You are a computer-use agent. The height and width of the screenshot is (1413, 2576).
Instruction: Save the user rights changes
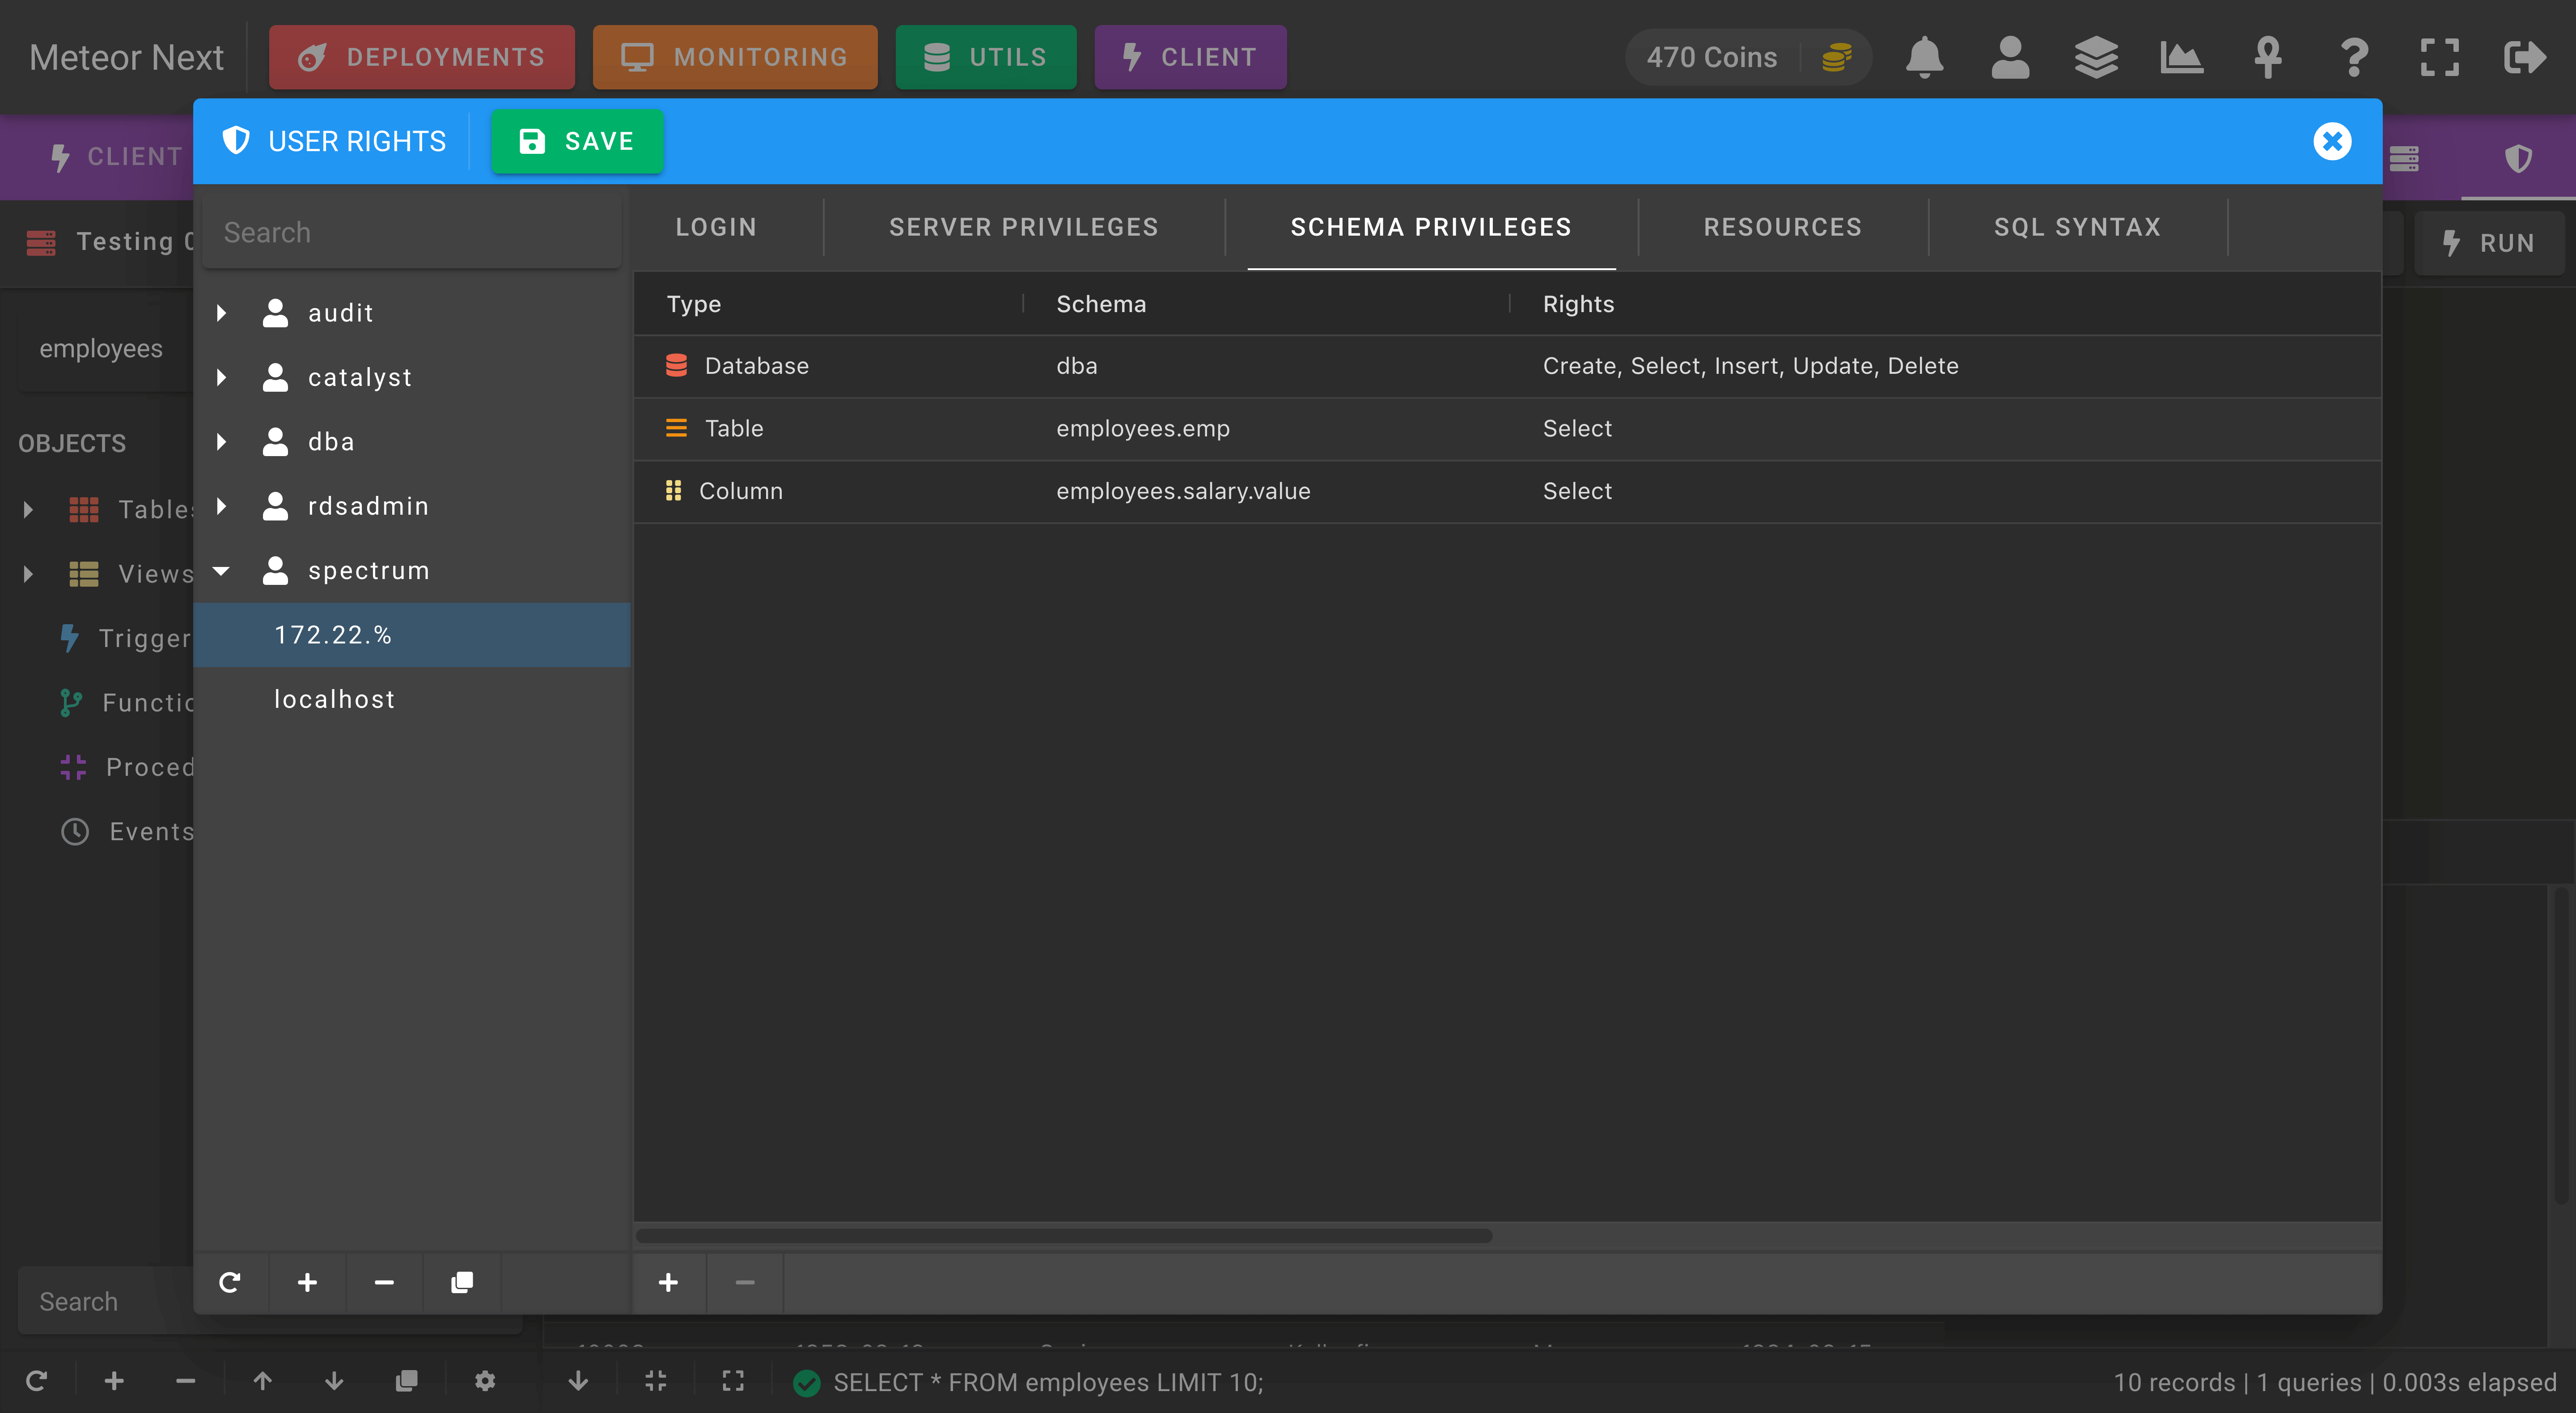coord(577,141)
